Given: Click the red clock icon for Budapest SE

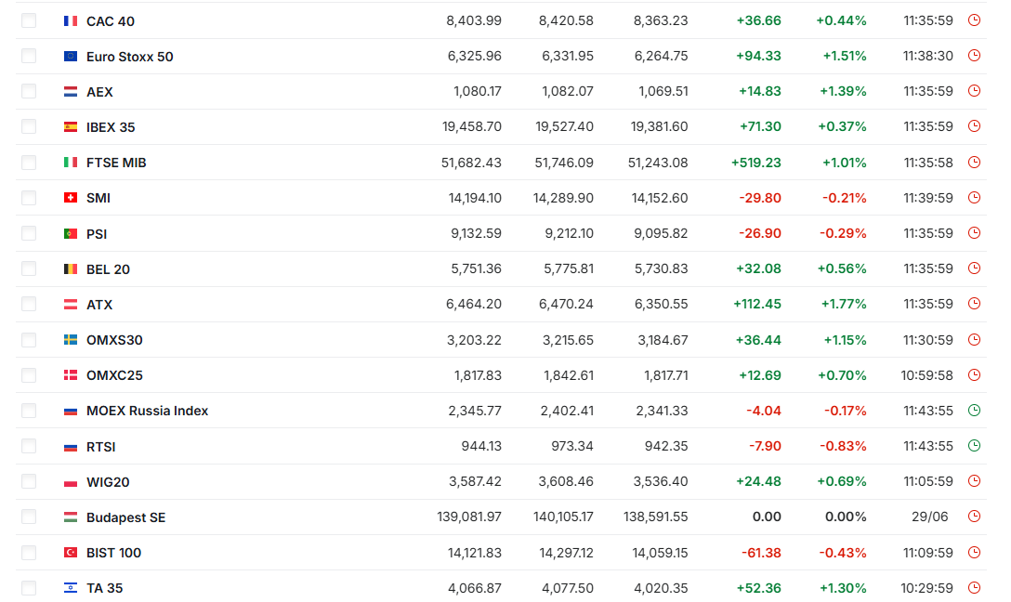Looking at the screenshot, I should 974,517.
